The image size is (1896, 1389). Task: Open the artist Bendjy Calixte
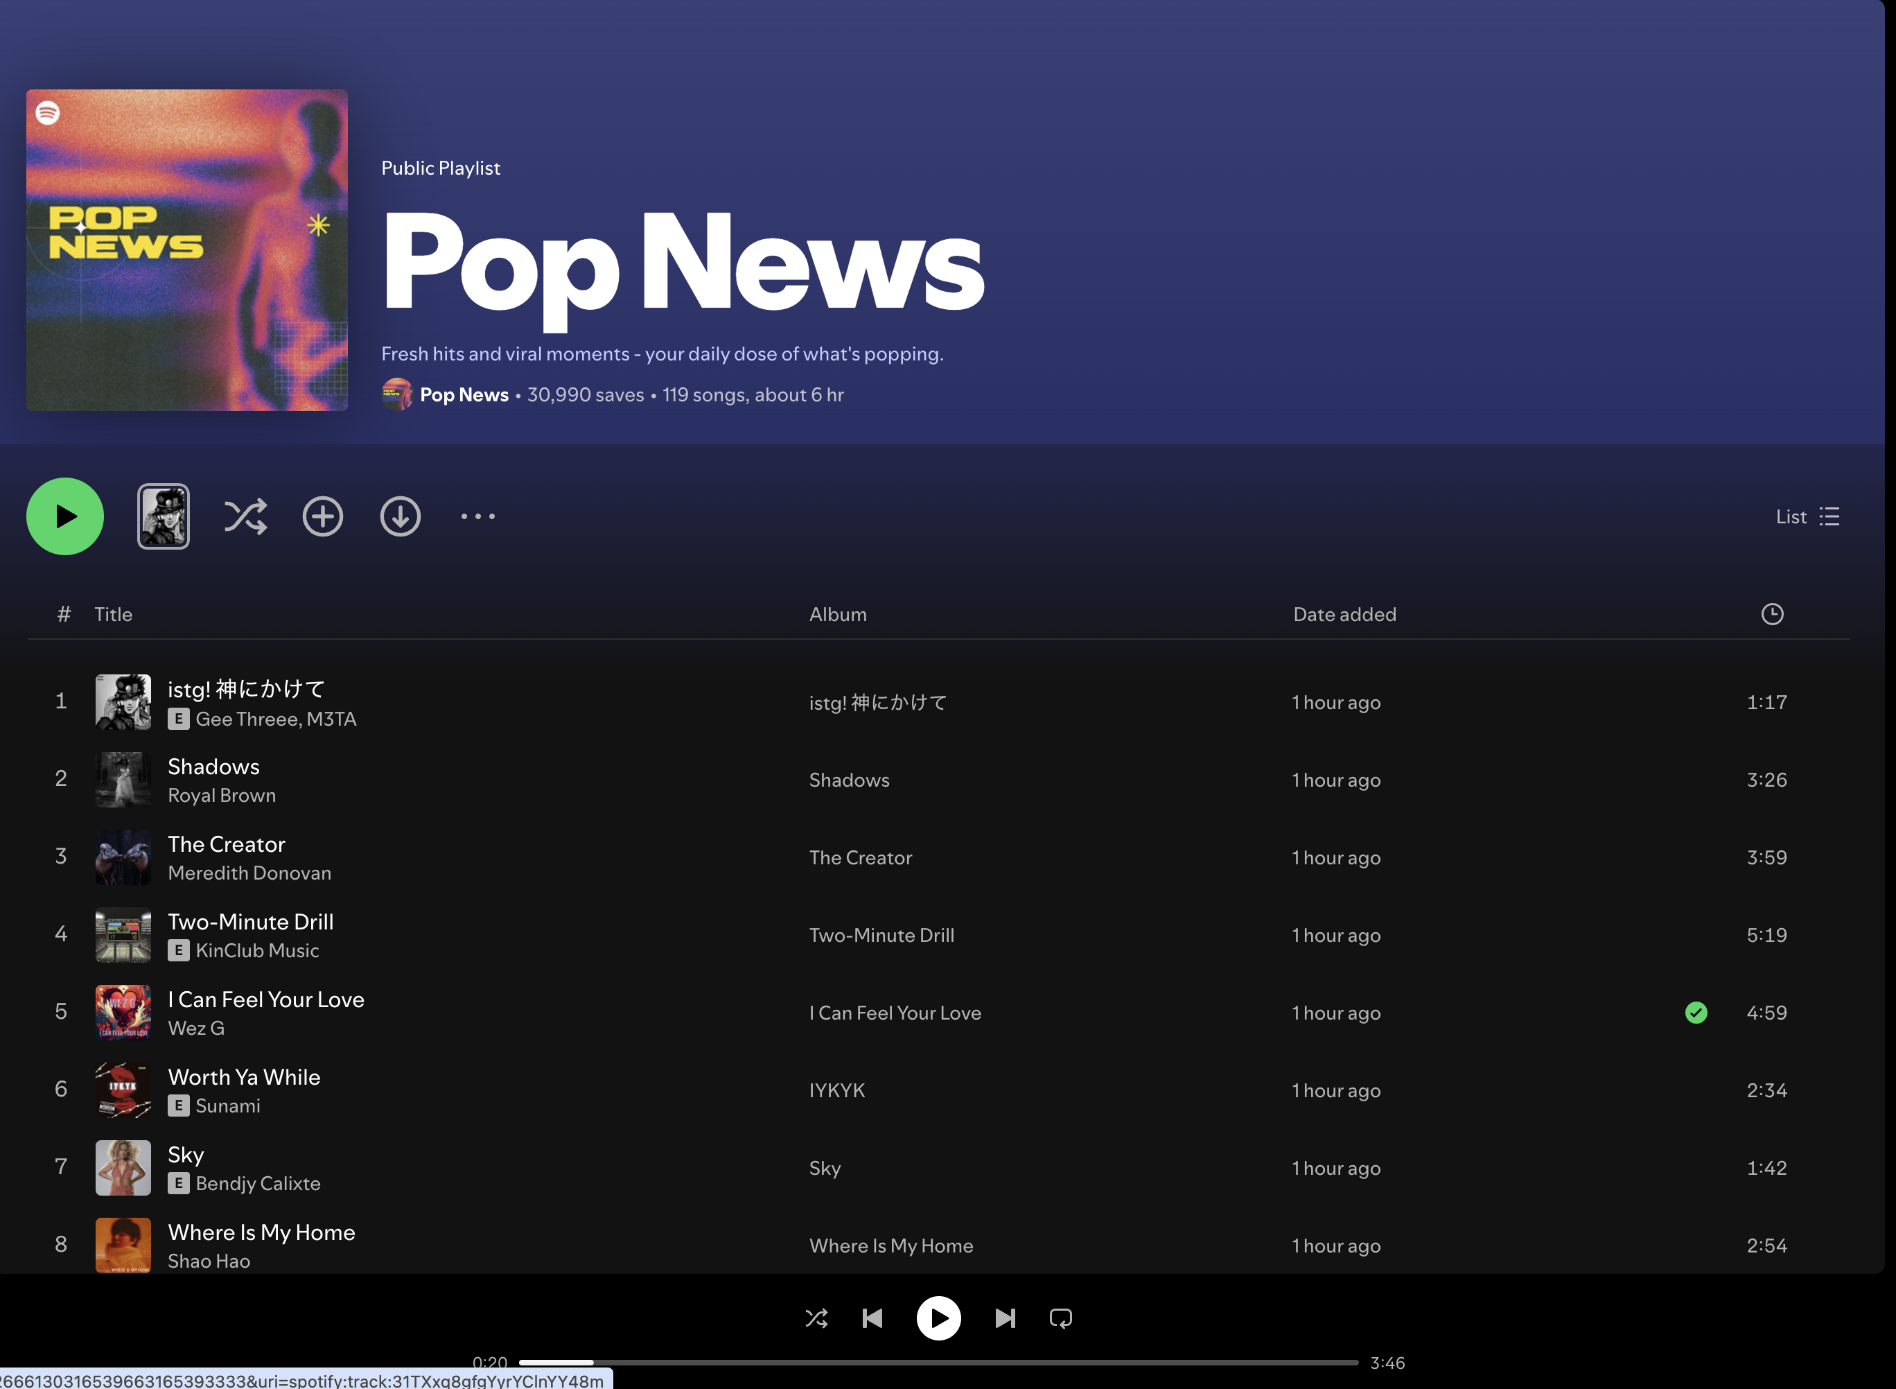pyautogui.click(x=258, y=1183)
